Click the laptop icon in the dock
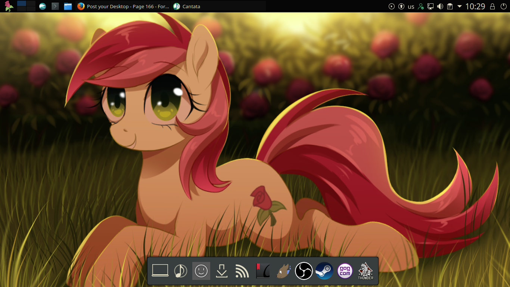 (x=160, y=271)
